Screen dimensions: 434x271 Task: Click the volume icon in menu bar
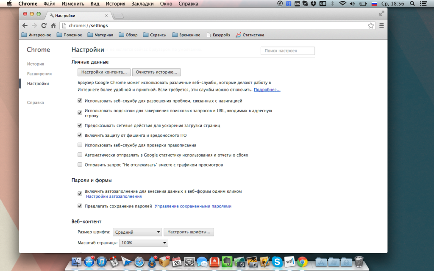tap(352, 3)
